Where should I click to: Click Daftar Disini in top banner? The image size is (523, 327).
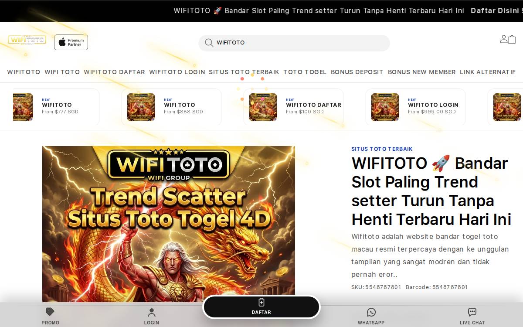pyautogui.click(x=496, y=10)
